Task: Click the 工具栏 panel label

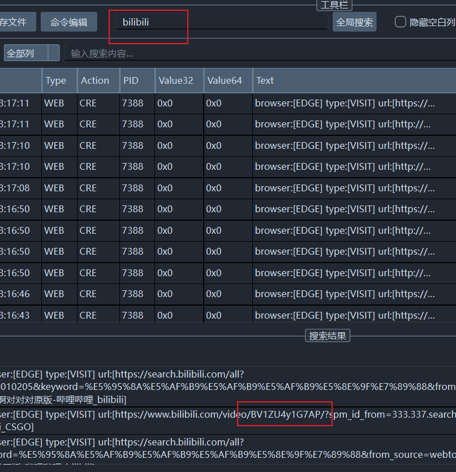Action: coord(334,5)
